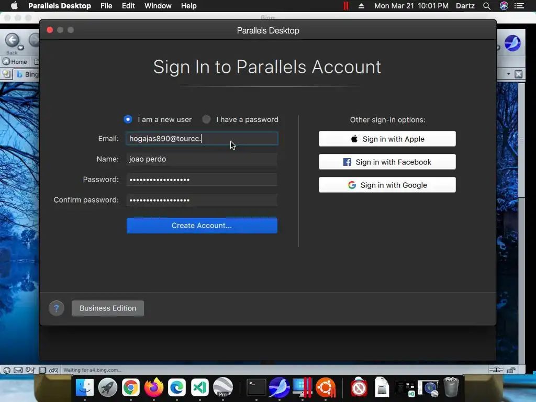
Task: Launch Firefox from the Dock
Action: 154,387
